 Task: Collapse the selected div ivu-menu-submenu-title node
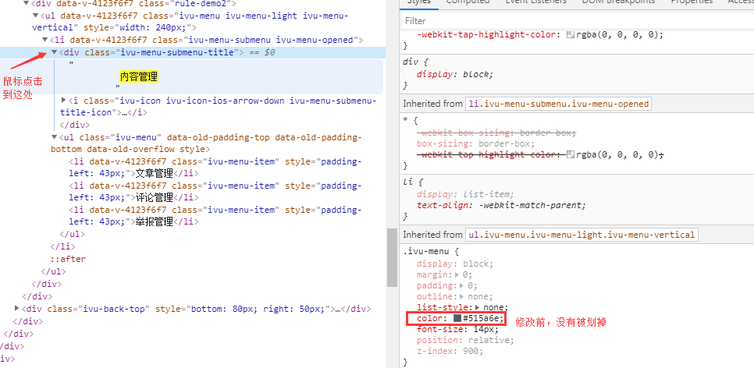pyautogui.click(x=55, y=52)
